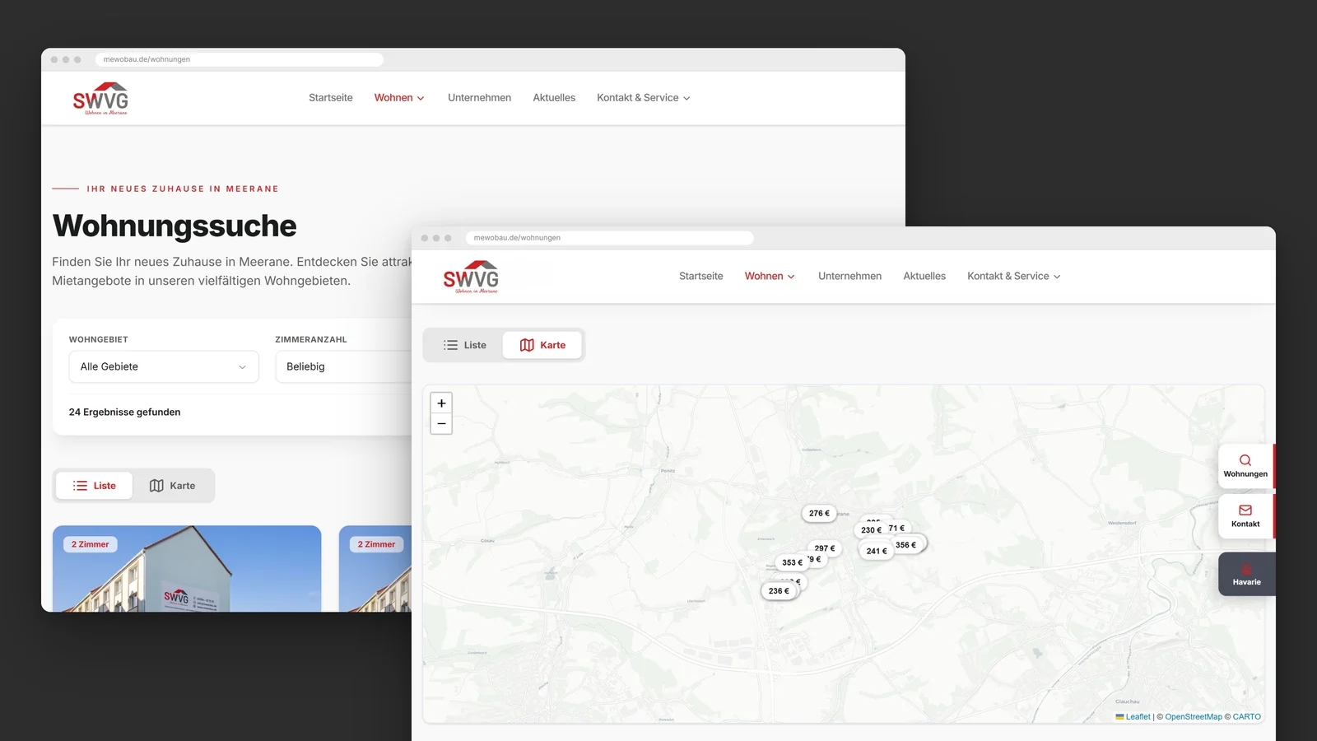This screenshot has height=741, width=1317.
Task: Expand the Wohnen menu in the back window
Action: (399, 98)
